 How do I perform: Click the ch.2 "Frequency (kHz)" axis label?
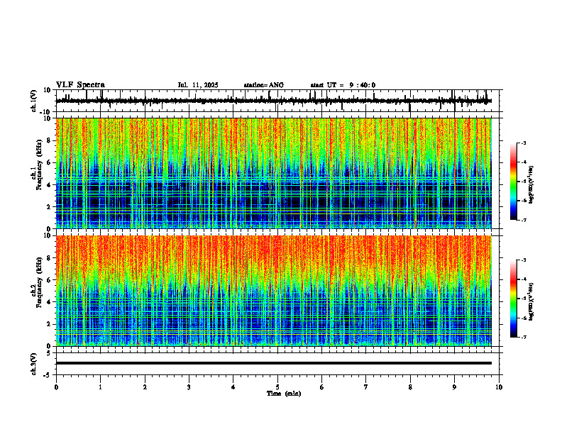point(39,282)
